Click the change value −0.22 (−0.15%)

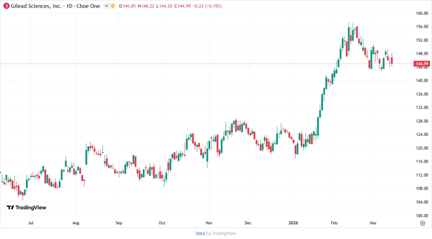point(207,6)
